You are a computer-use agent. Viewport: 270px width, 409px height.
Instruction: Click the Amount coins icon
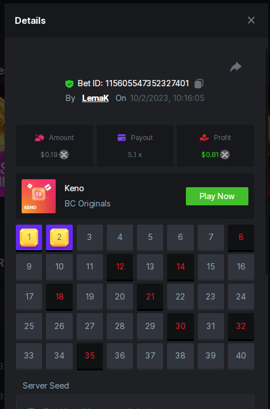39,137
